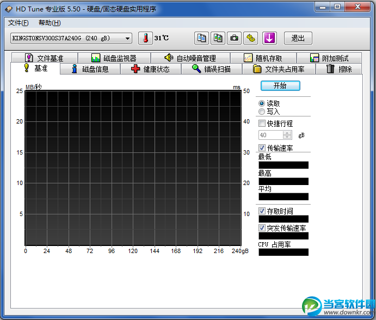Switch to the 磁盘监视器 tab
376x320 pixels.
[114, 58]
